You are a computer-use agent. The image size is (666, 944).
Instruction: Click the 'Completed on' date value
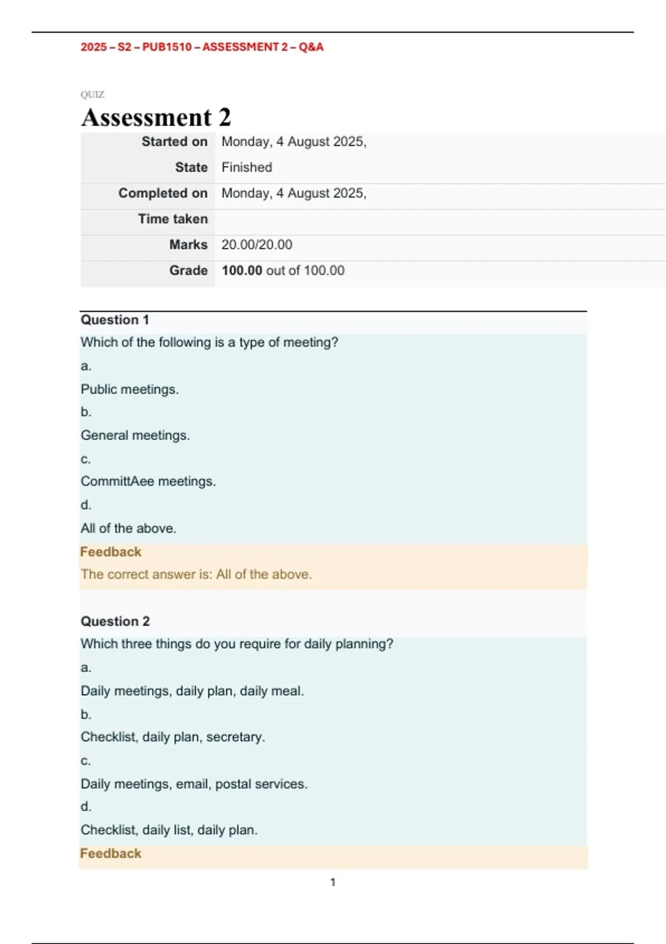pos(294,193)
